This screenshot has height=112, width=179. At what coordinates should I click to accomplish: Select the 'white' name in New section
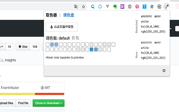(145, 48)
